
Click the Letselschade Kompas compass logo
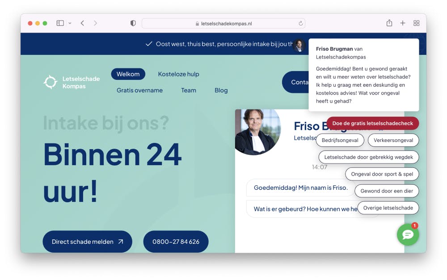(50, 82)
